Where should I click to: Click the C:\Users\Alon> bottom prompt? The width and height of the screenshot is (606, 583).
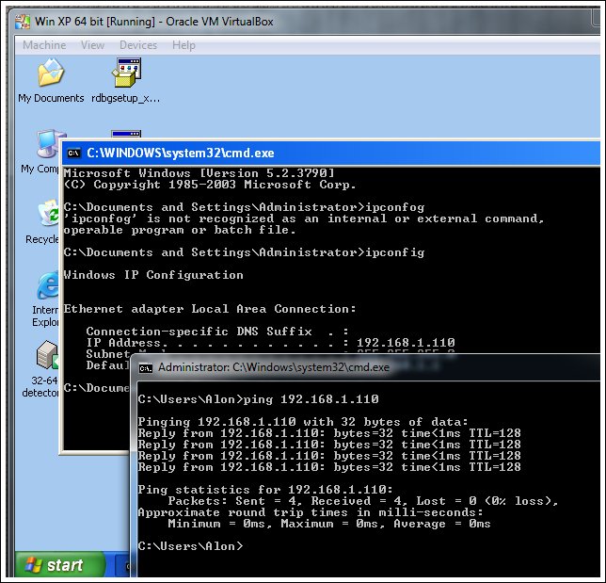[x=190, y=546]
